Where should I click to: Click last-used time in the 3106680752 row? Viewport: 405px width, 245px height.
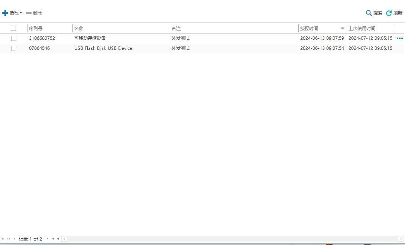tap(370, 38)
